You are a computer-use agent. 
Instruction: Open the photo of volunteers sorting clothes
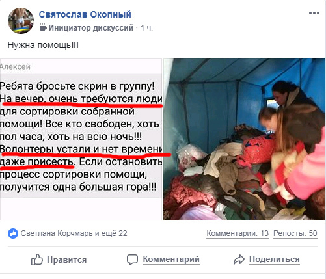pos(244,139)
